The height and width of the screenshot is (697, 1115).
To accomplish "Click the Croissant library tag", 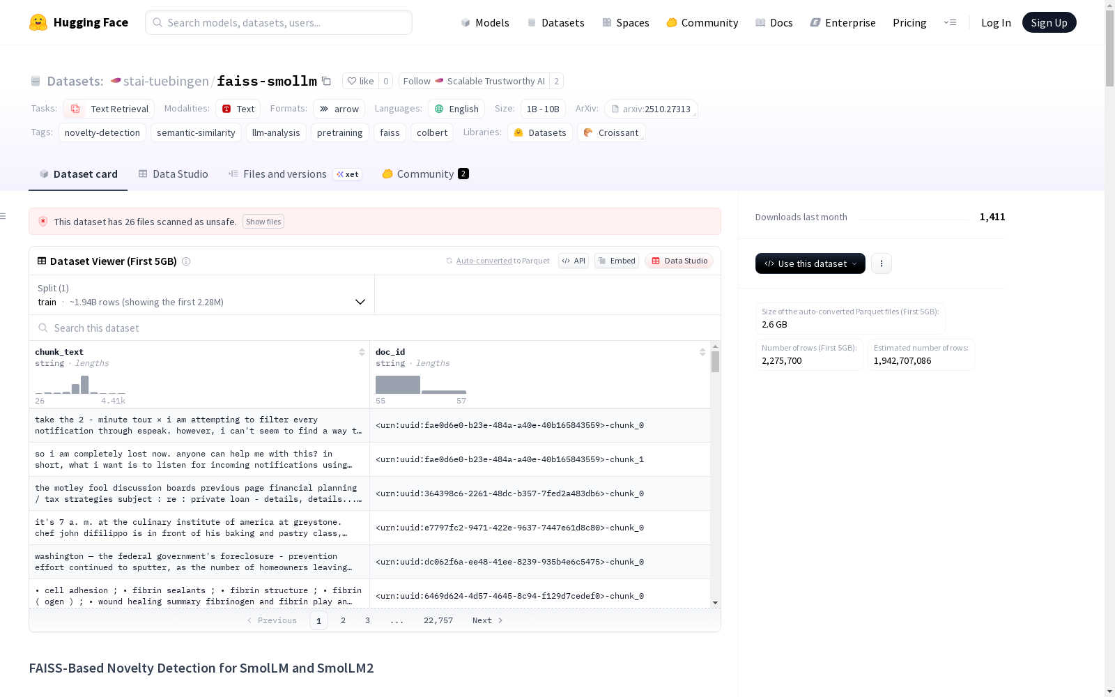I will (611, 132).
